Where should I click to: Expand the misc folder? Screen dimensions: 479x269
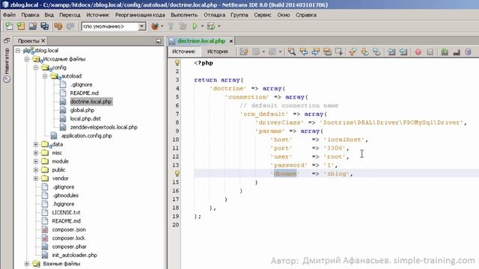(36, 152)
